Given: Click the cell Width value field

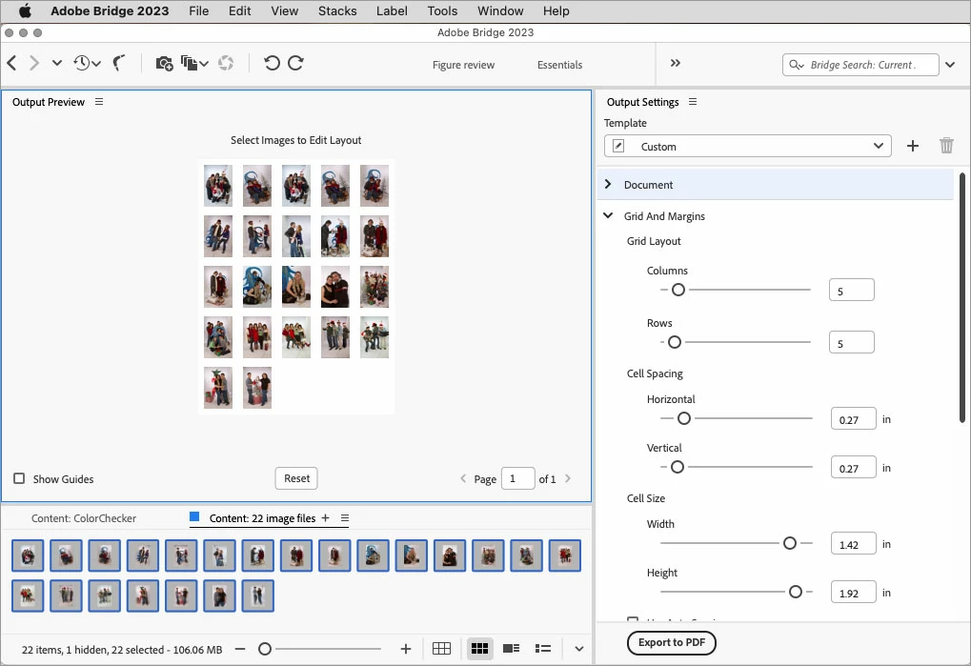Looking at the screenshot, I should click(x=854, y=543).
